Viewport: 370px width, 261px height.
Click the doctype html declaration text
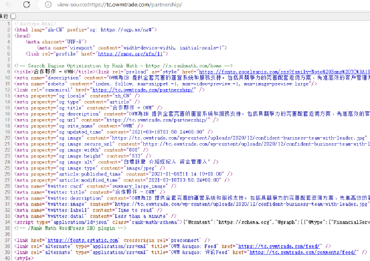pyautogui.click(x=35, y=23)
